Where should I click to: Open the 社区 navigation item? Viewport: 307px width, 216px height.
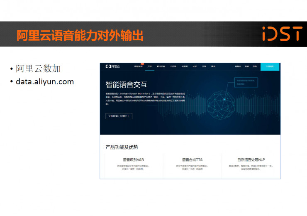click(x=195, y=66)
